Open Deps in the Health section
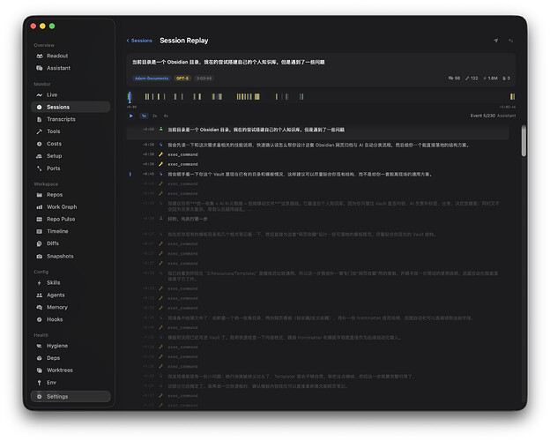 [x=71, y=358]
